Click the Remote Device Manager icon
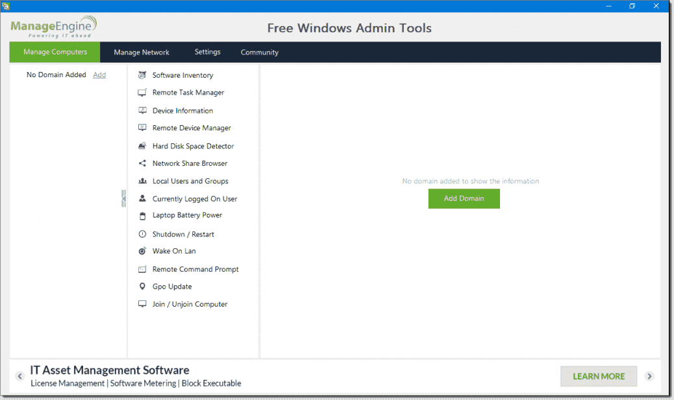The image size is (674, 400). pyautogui.click(x=142, y=128)
